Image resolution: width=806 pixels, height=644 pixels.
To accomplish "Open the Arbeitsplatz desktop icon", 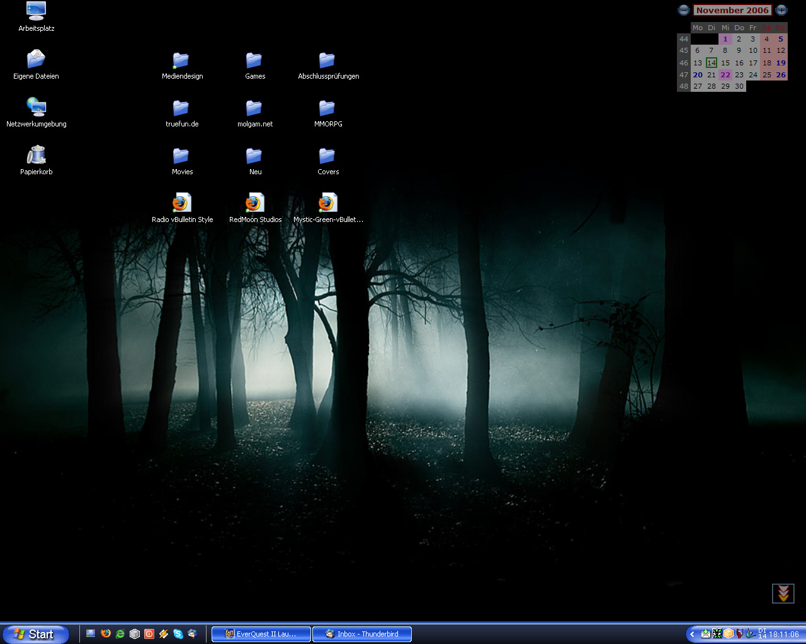I will (x=37, y=11).
